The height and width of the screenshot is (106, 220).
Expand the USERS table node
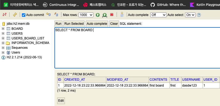pyautogui.click(x=3, y=34)
